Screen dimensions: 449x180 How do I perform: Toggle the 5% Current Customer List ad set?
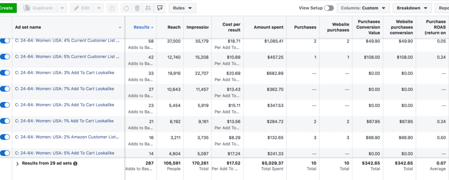(5, 56)
